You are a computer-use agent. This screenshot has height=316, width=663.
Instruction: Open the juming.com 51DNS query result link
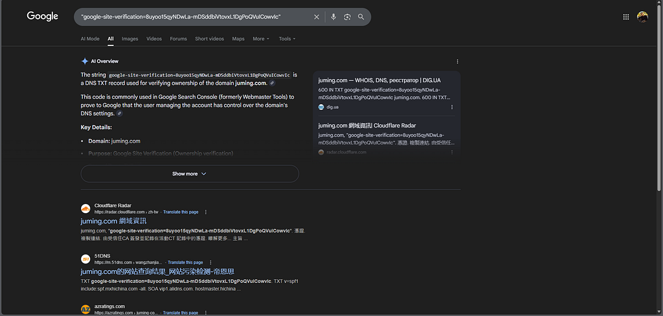pos(157,271)
